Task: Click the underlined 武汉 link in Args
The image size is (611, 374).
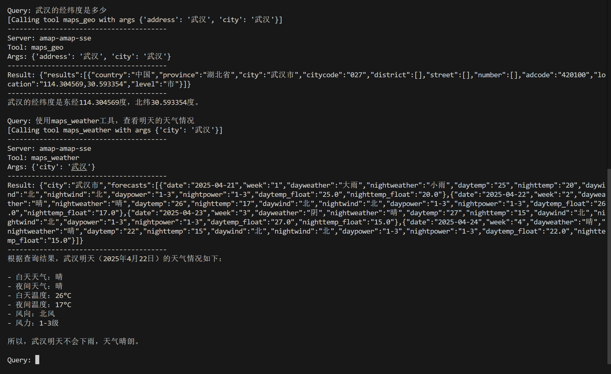Action: (x=79, y=167)
